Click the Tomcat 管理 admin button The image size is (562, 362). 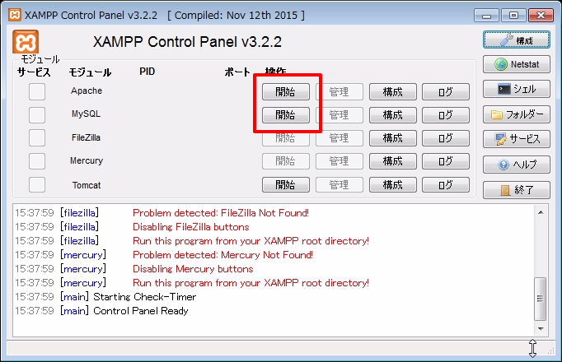coord(340,185)
